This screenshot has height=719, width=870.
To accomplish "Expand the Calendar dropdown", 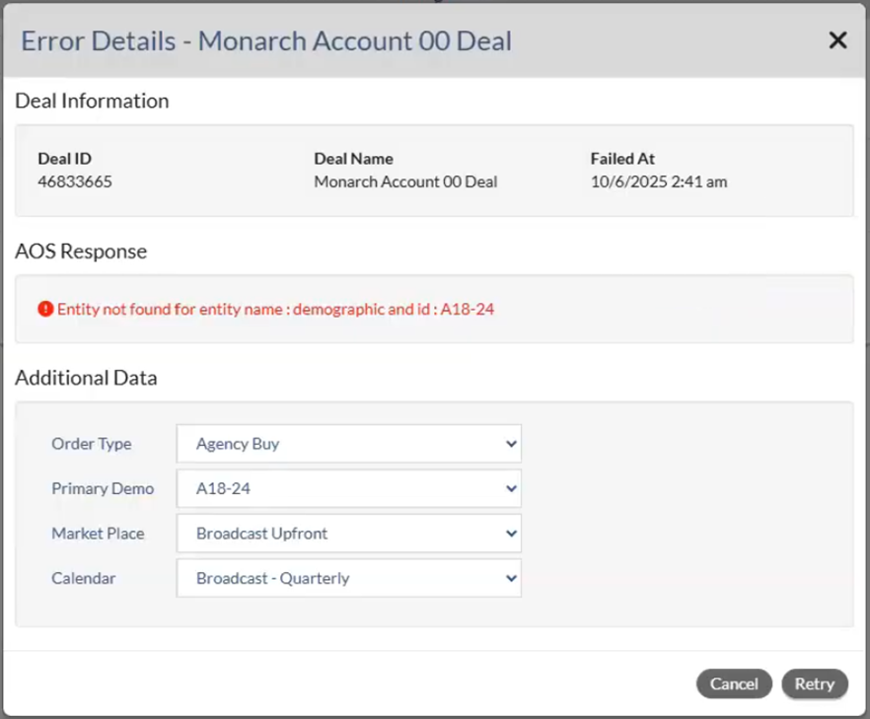I will (x=348, y=578).
